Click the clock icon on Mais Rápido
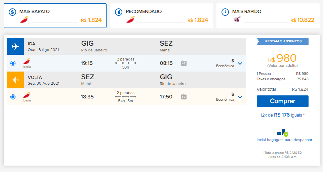The image size is (323, 172). pyautogui.click(x=225, y=12)
